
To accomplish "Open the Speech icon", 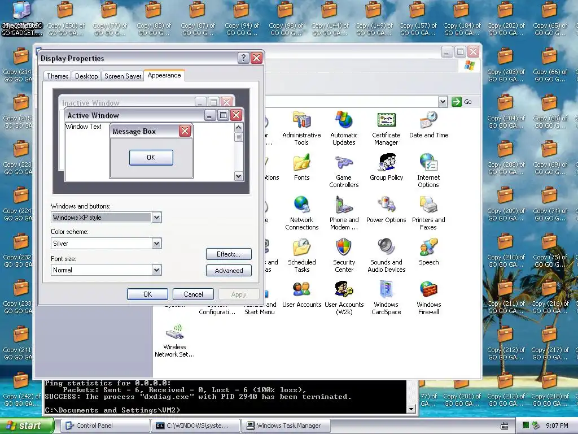I will [x=429, y=251].
